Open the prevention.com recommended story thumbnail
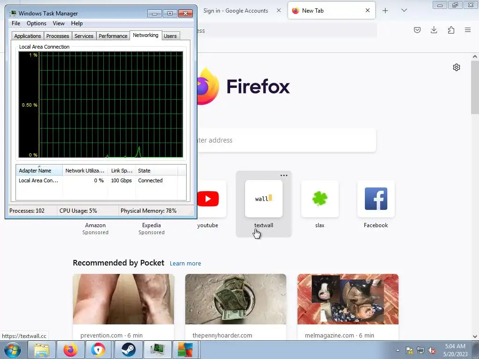Viewport: 479px width, 359px height. [123, 299]
